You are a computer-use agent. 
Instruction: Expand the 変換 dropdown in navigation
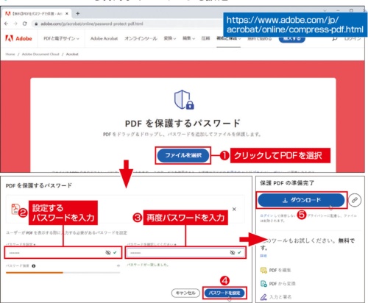click(x=170, y=38)
